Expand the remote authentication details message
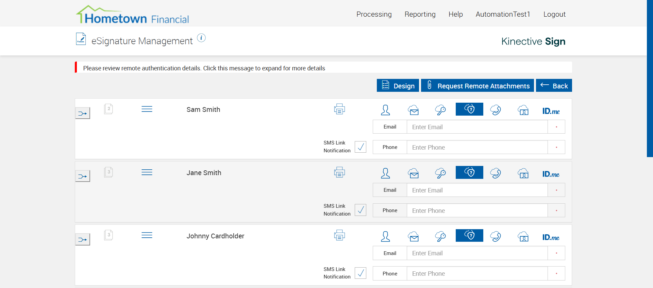 [x=204, y=68]
